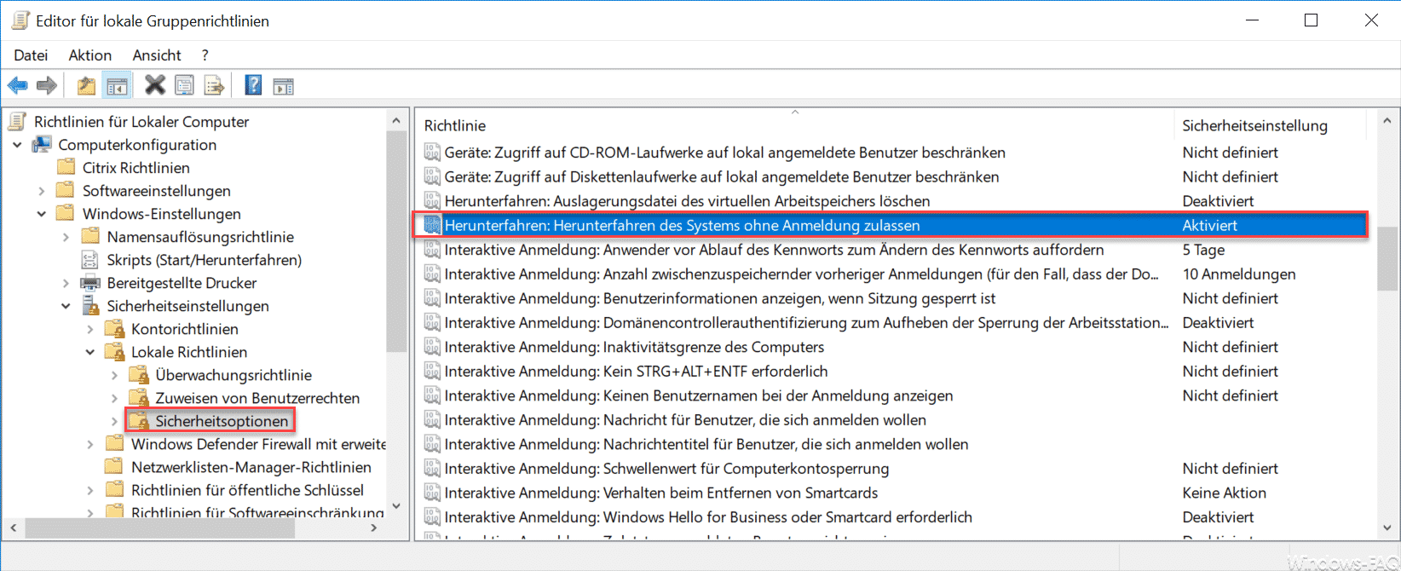Select policy Zugriff auf Diskettenlaufwerke beschränken
This screenshot has height=571, width=1401.
point(722,177)
